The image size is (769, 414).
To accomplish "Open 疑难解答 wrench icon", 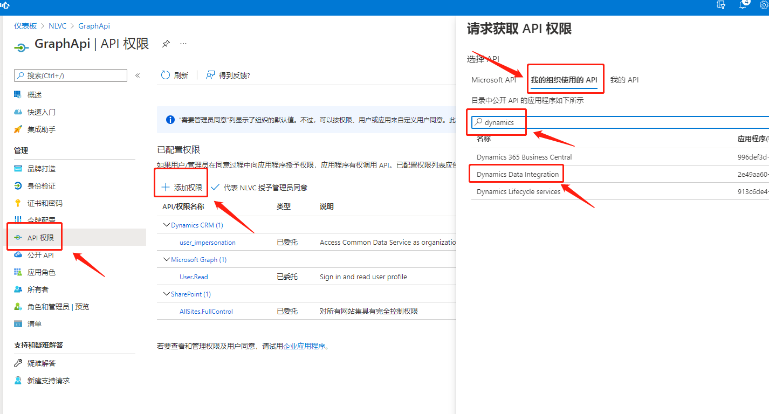I will pyautogui.click(x=18, y=363).
